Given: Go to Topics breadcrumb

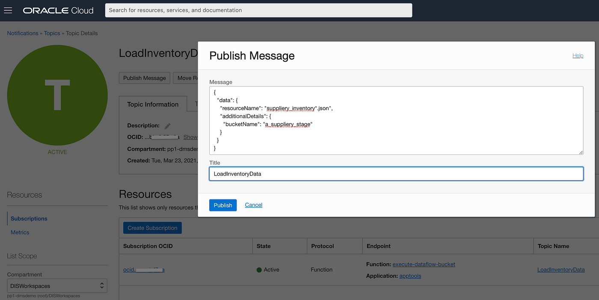Looking at the screenshot, I should (x=52, y=33).
